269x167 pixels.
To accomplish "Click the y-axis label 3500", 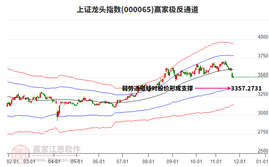I will (263, 75).
